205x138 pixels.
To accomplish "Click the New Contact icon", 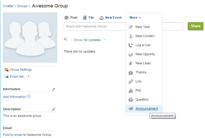I will (x=131, y=36).
